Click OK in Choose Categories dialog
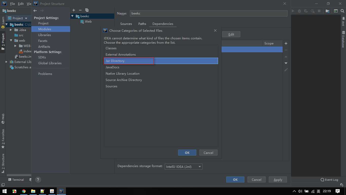Image resolution: width=346 pixels, height=195 pixels. (187, 153)
